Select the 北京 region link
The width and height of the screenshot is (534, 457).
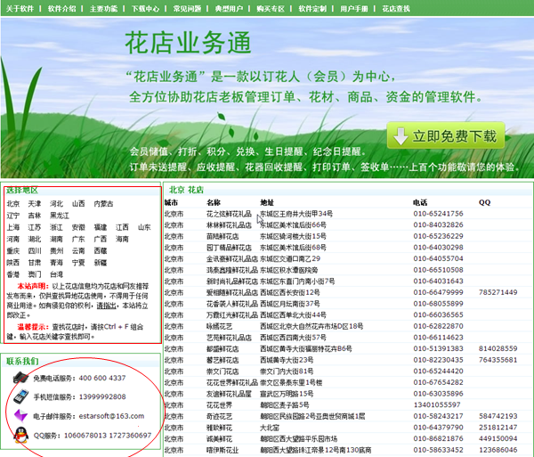(x=13, y=204)
